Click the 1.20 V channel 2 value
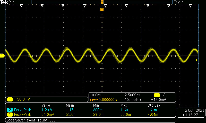 pos(47,110)
